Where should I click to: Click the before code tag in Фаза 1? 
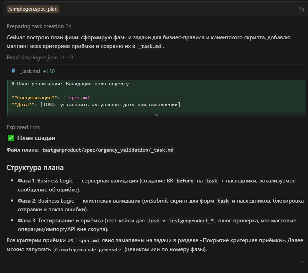(185, 181)
